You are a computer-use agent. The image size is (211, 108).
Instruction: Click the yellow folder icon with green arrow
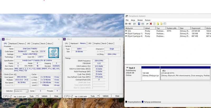[158, 24]
